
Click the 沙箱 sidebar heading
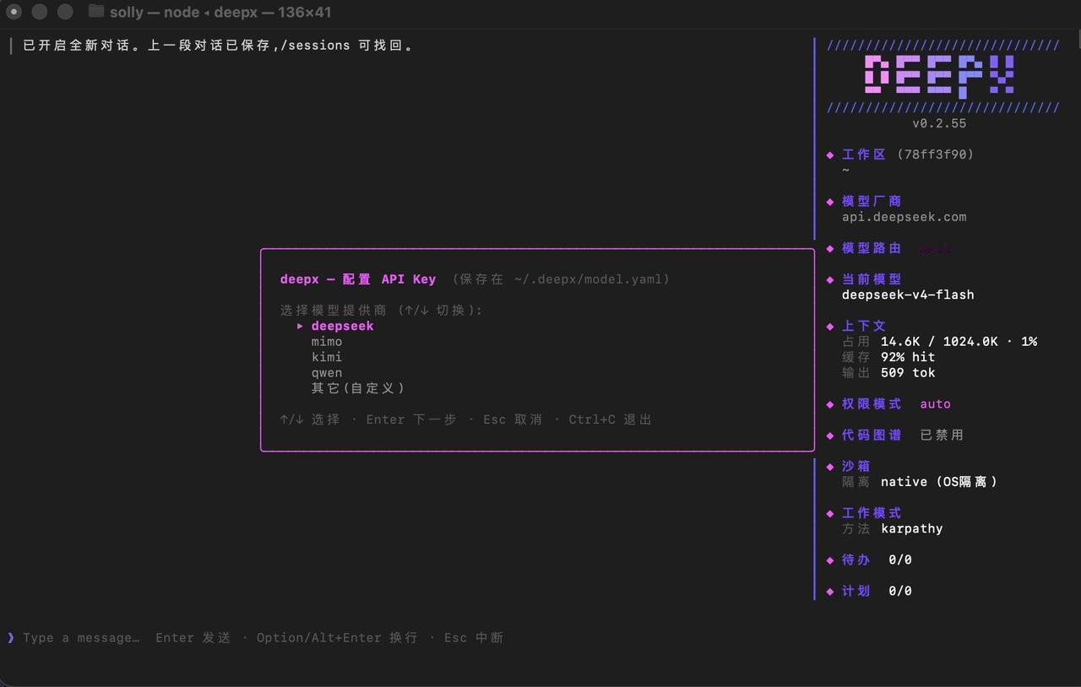tap(856, 466)
